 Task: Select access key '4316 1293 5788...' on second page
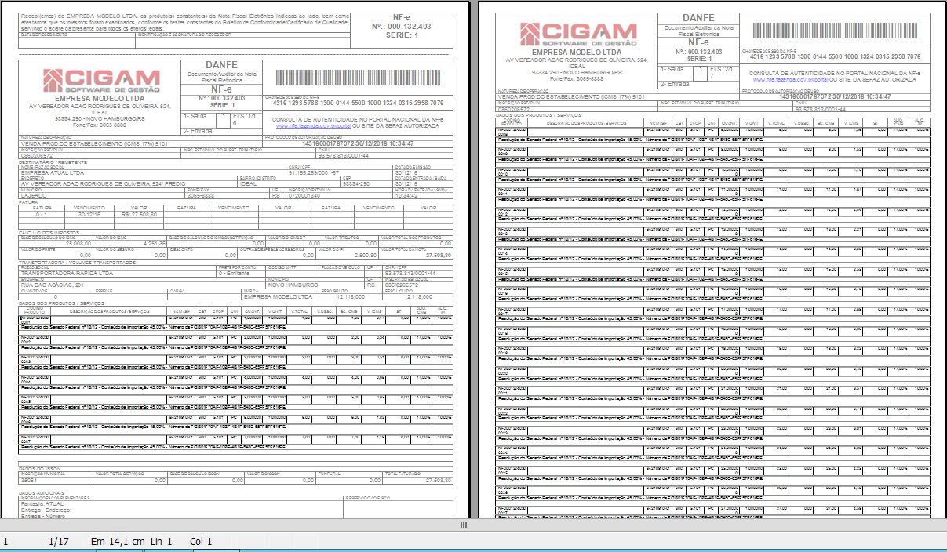click(836, 56)
